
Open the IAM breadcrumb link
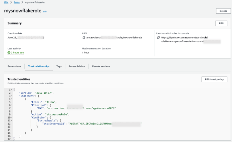(x=6, y=2)
